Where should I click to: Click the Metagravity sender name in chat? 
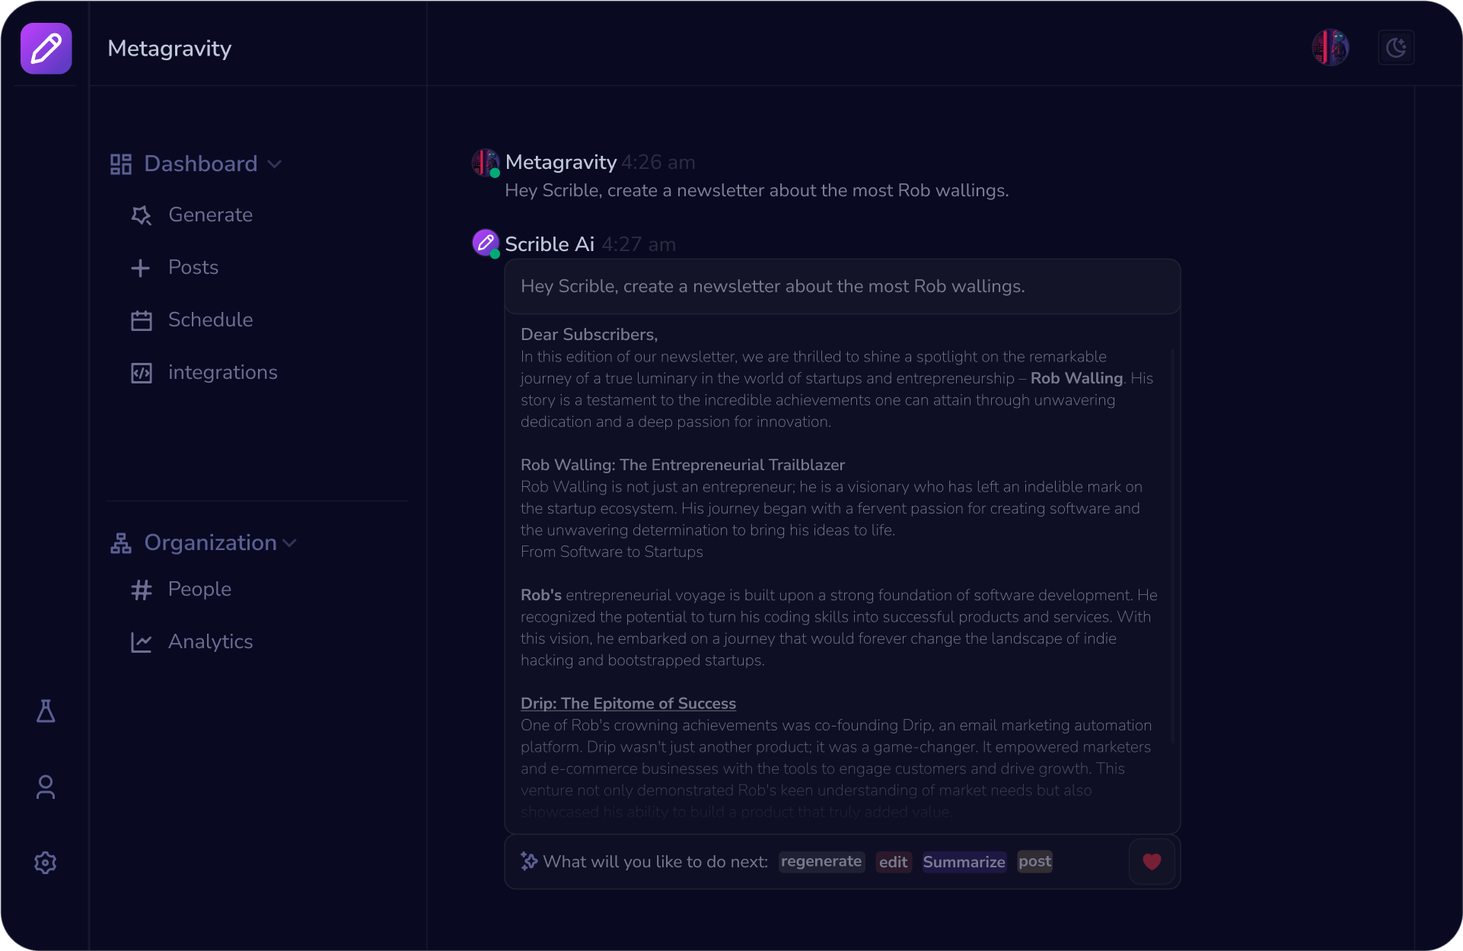[561, 162]
